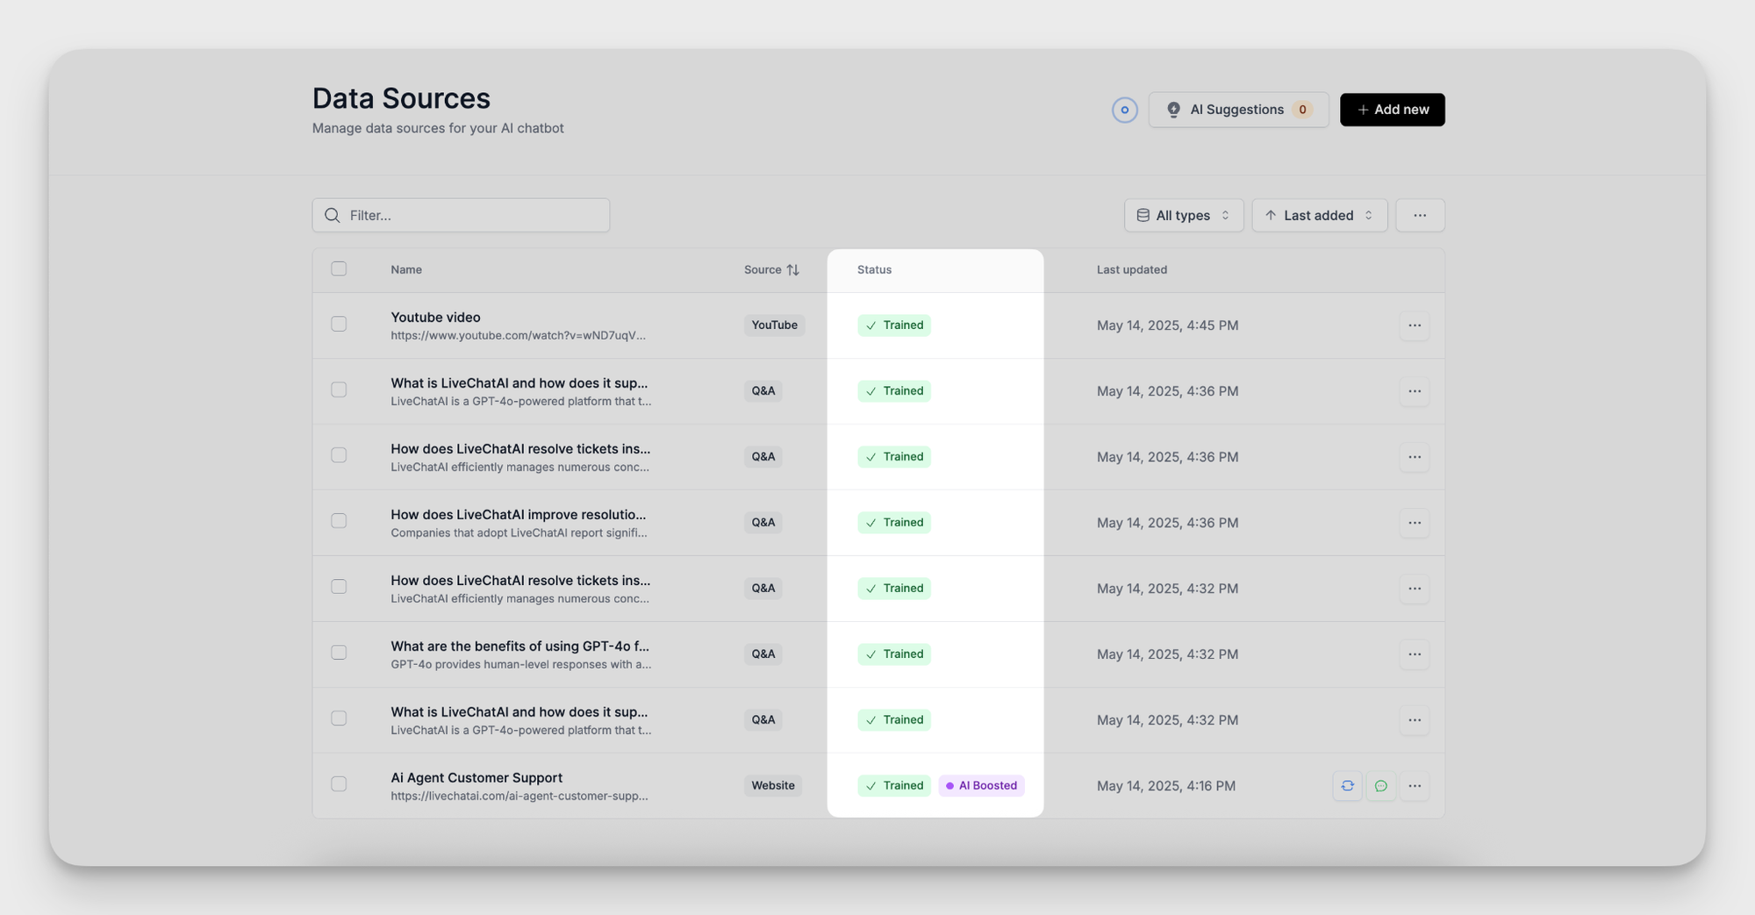Click the blue circular status indicator icon
The image size is (1755, 915).
[1124, 110]
